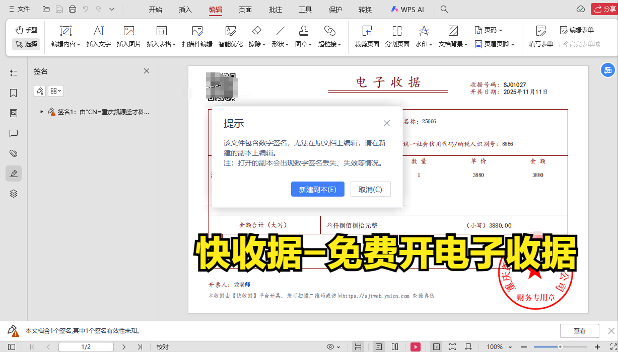Viewport: 618px width, 352px height.
Task: Click the 新建副本(E) button
Action: coord(318,190)
